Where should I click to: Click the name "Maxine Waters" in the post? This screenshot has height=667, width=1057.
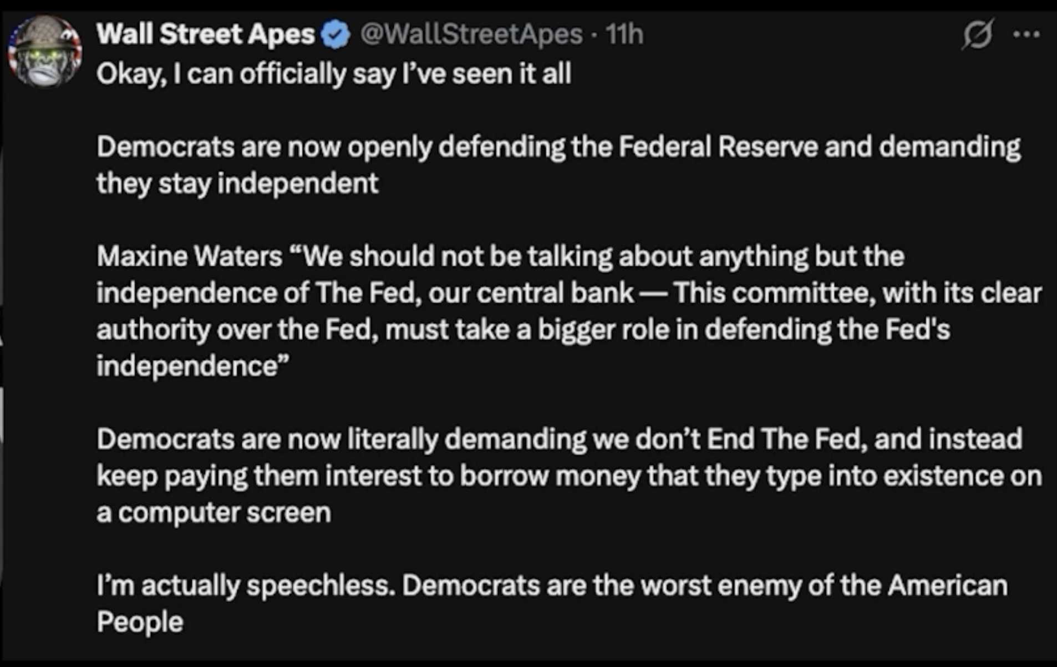point(189,256)
